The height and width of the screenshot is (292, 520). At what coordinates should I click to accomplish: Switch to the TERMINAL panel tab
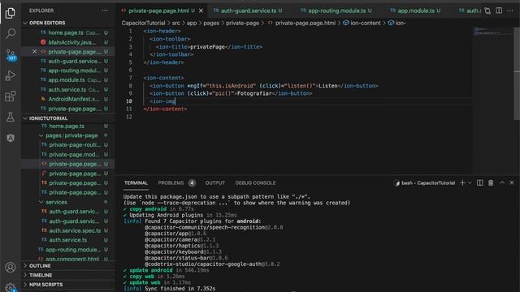tap(136, 182)
